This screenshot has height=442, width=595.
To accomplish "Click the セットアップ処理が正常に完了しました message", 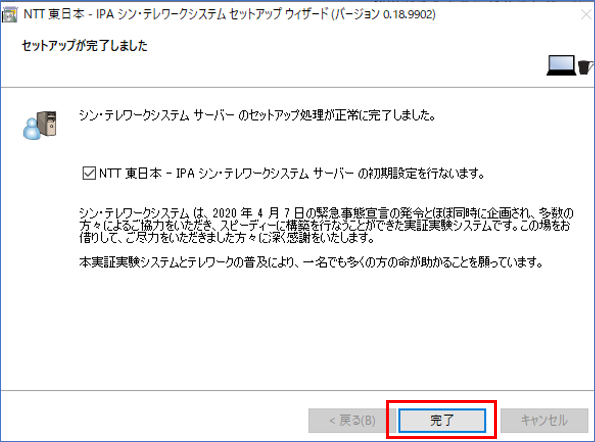I will pyautogui.click(x=257, y=115).
